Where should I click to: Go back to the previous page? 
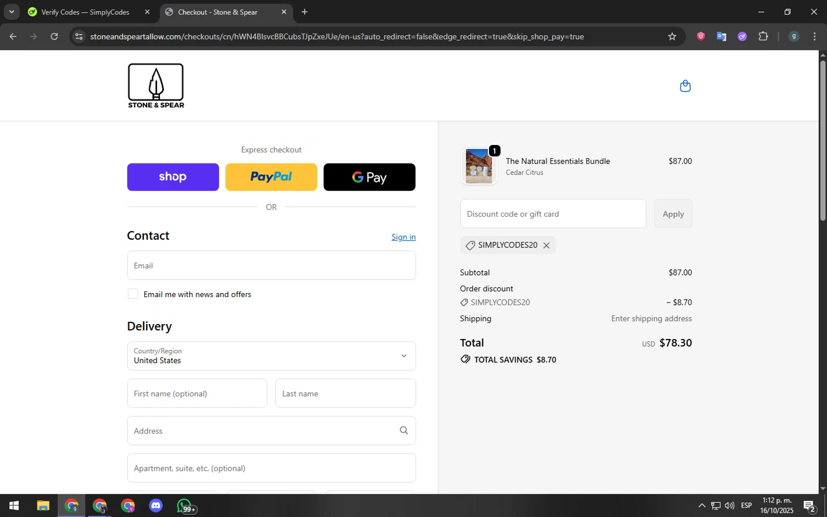[13, 36]
